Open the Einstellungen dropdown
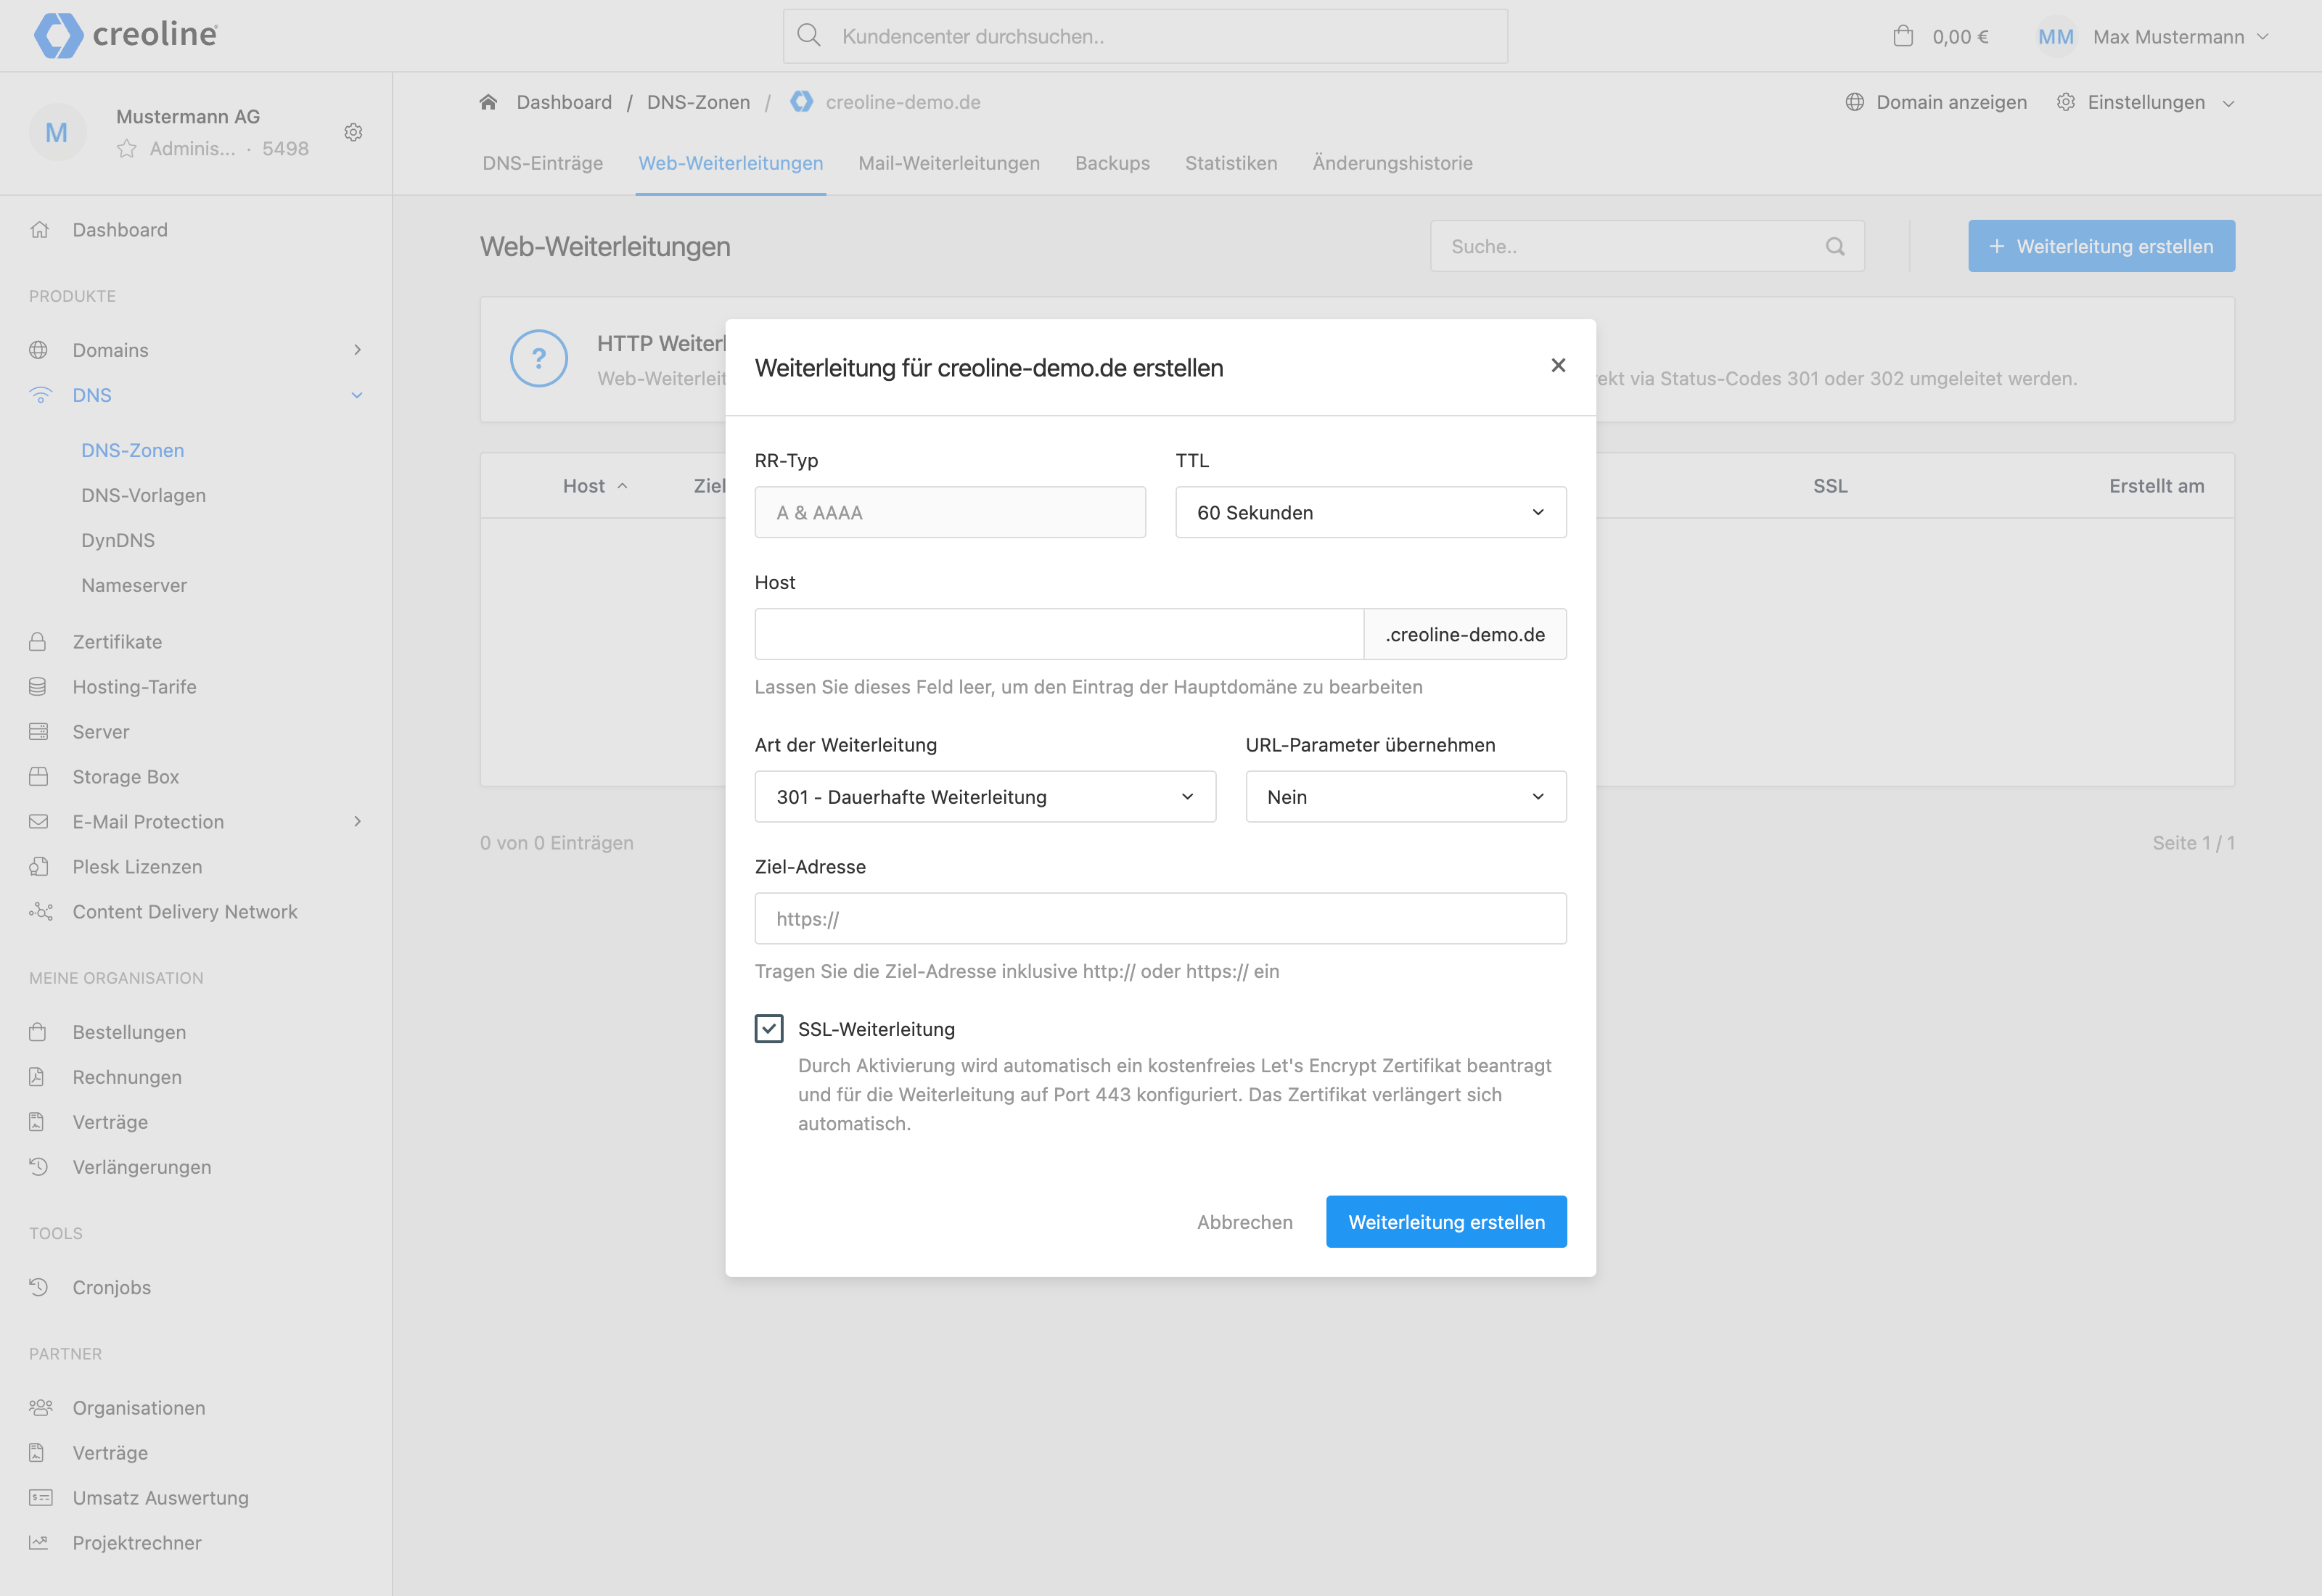2322x1596 pixels. [2145, 102]
